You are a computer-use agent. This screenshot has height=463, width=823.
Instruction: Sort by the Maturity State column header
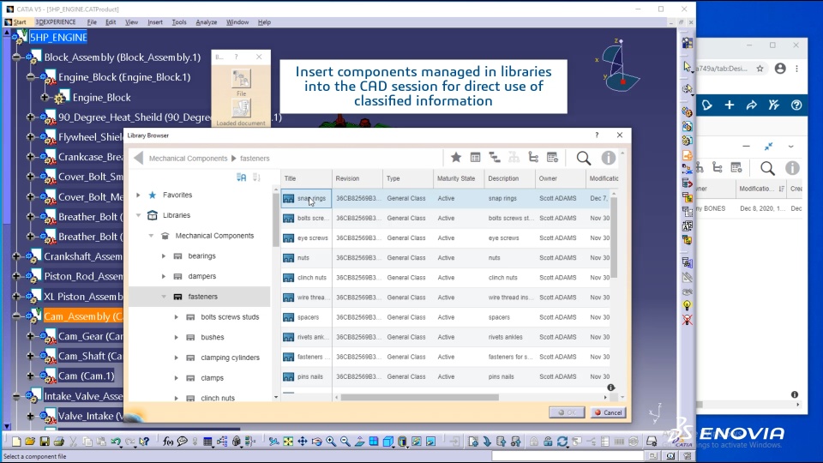(x=459, y=178)
